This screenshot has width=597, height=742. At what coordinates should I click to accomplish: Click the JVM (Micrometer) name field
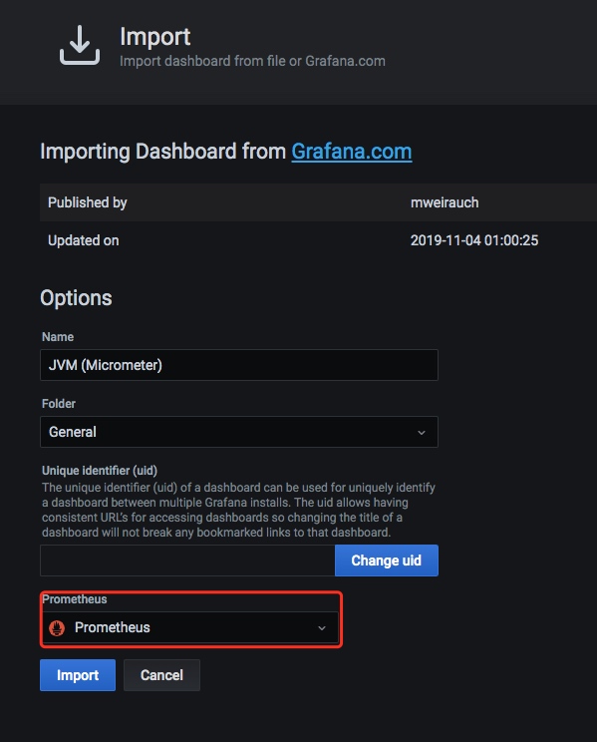coord(239,365)
